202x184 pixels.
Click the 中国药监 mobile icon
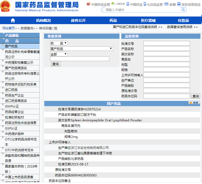pos(128,4)
